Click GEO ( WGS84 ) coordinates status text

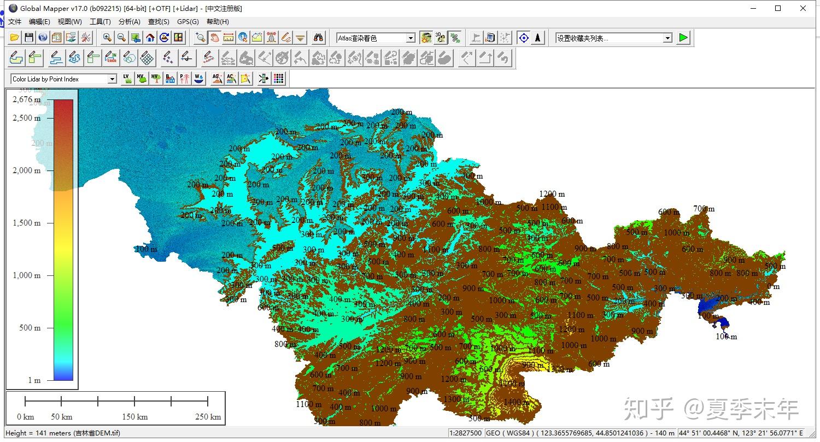581,433
